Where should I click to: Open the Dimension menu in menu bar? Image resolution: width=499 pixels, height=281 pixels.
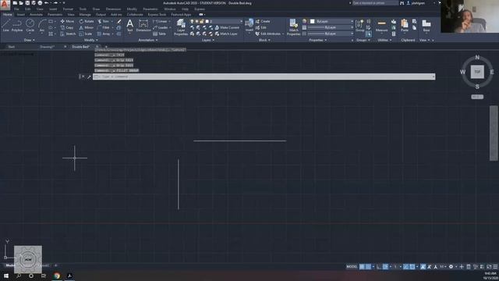[x=113, y=9]
